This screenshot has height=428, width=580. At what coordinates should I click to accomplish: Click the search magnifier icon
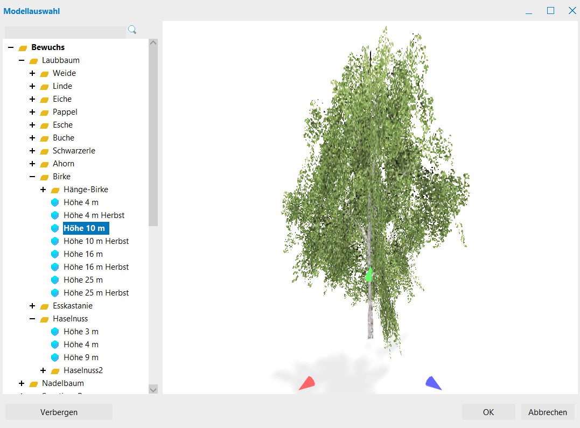tap(132, 30)
